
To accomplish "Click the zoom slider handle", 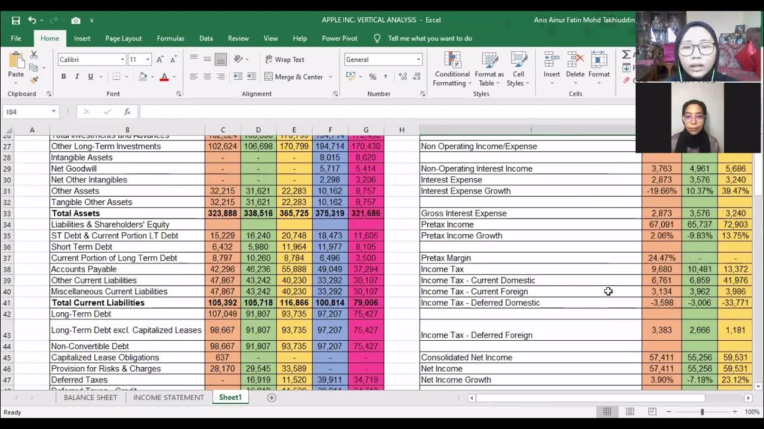I will pos(702,412).
